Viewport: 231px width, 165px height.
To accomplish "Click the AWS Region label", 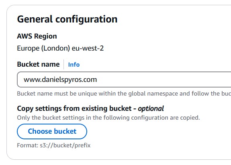I will (37, 36).
